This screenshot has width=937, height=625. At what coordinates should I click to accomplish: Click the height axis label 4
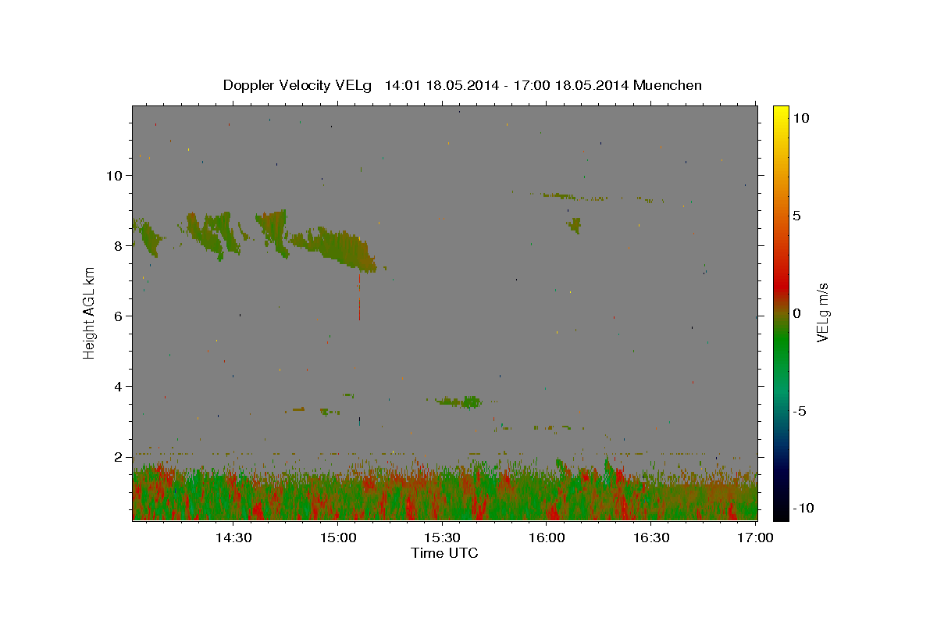pos(119,387)
